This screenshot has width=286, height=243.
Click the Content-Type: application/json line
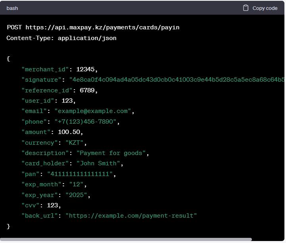click(61, 38)
